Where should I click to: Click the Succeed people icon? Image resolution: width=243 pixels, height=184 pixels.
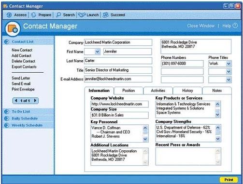tap(106, 15)
